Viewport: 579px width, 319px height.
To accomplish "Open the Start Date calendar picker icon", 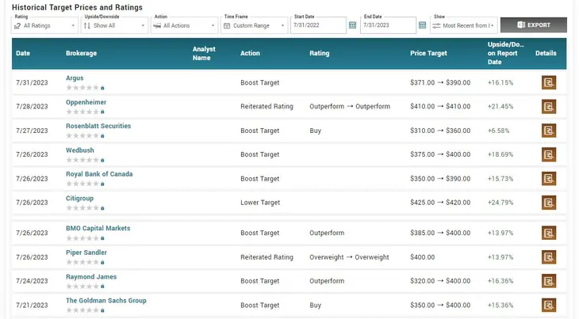I will [353, 25].
